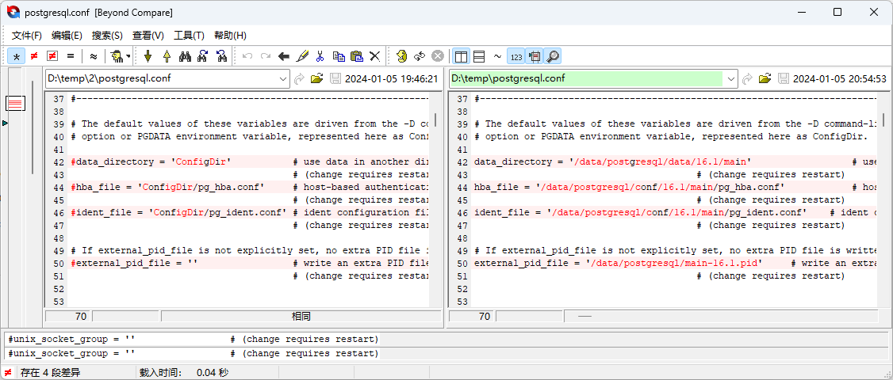Open the Session Settings referee dropdown arrow
The image size is (893, 380).
[128, 56]
